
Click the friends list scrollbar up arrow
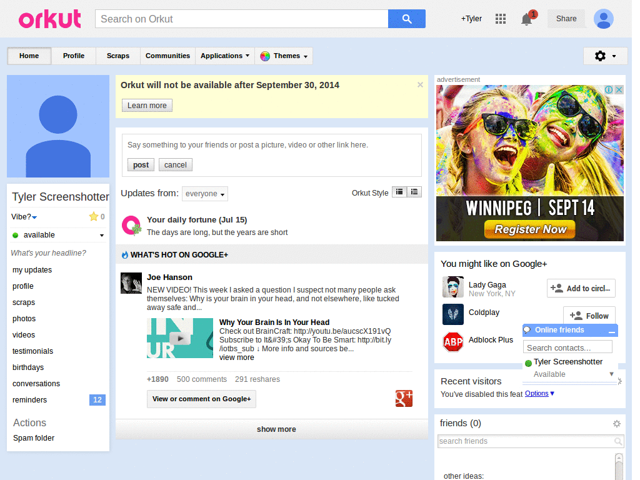[x=619, y=457]
